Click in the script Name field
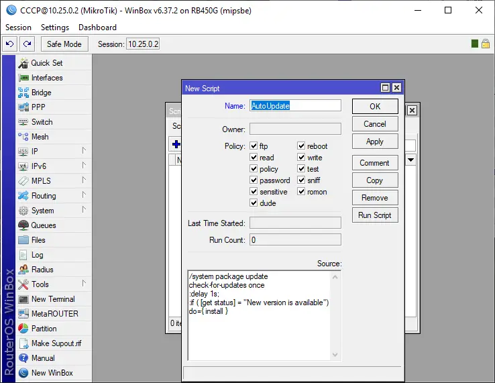This screenshot has height=383, width=495. (295, 105)
